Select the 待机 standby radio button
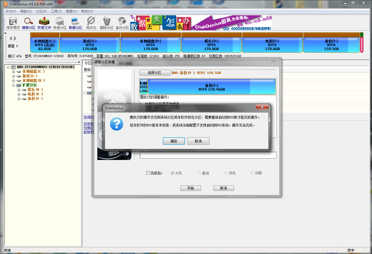Screen dimensions: 372x254 (x=226, y=173)
